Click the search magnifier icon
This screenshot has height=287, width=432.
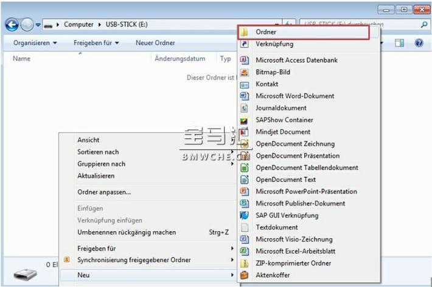click(x=424, y=25)
